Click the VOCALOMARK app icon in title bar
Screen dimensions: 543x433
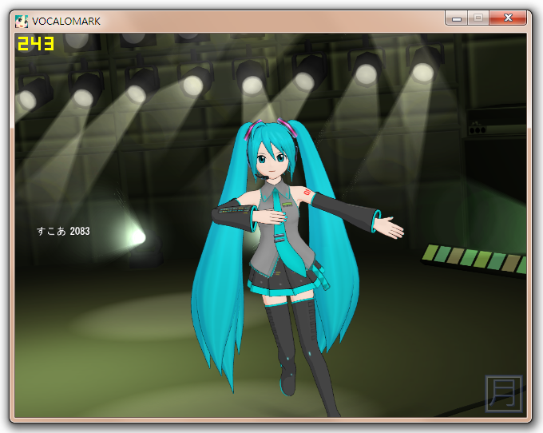[22, 22]
